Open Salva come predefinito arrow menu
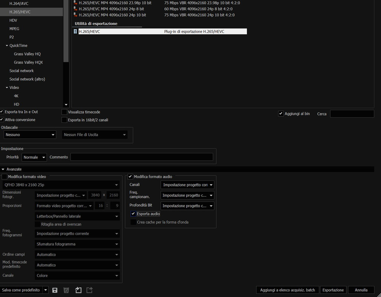This screenshot has width=381, height=297. [x=45, y=290]
